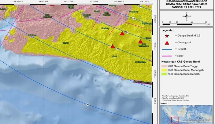Viewport: 215px width, 124px height.
Task: Click the star earthquake symbol in the legend
Action: (x=166, y=37)
